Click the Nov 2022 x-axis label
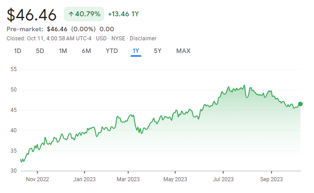 tap(37, 179)
